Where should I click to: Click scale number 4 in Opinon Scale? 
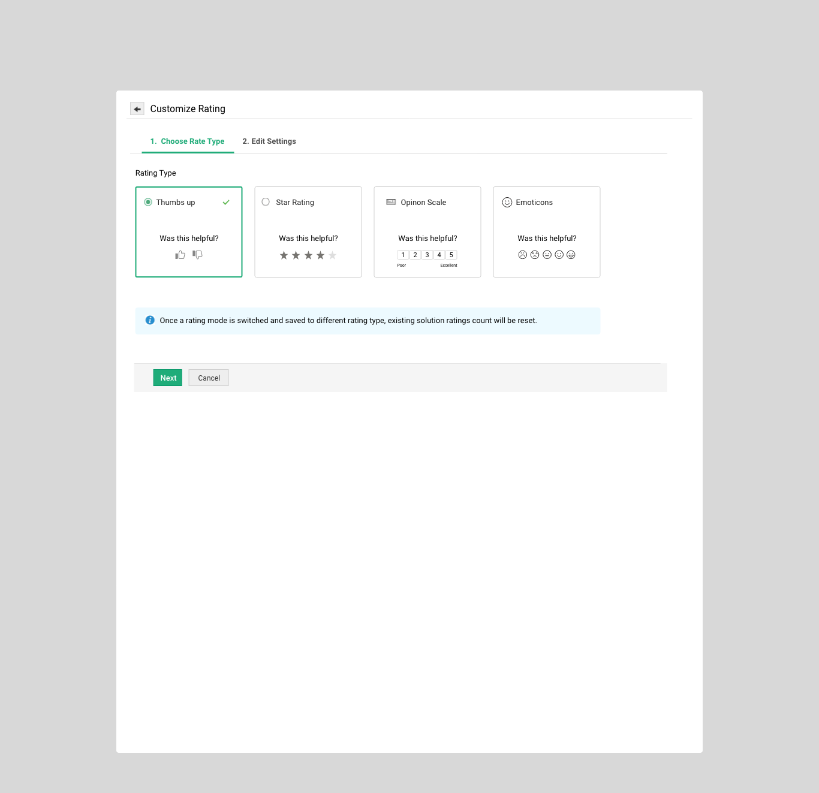439,255
